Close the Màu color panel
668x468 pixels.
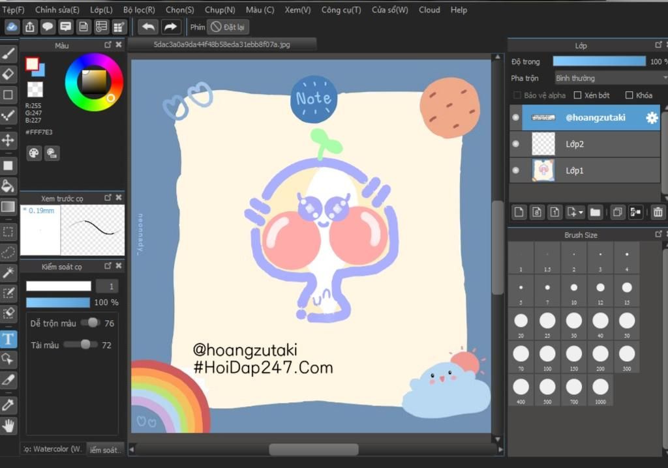[x=119, y=45]
